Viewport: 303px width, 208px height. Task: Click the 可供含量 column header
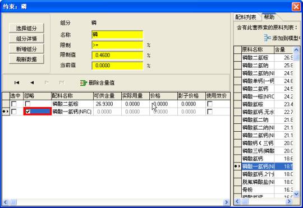tap(107, 96)
